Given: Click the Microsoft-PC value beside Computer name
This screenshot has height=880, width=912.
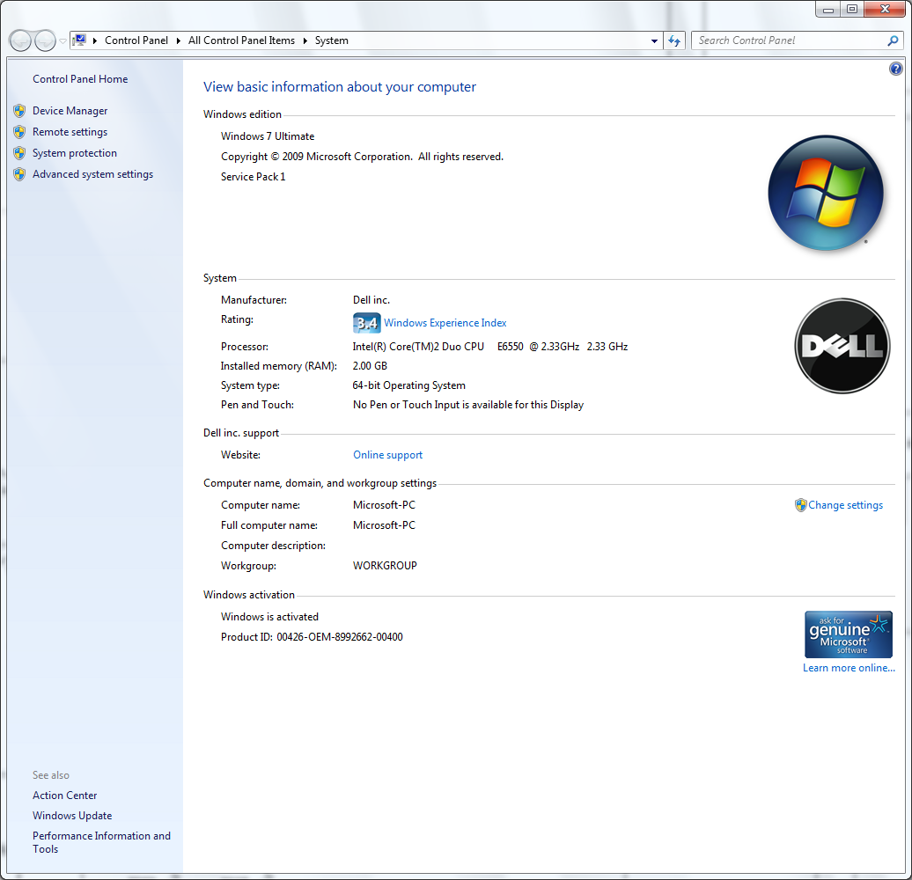Looking at the screenshot, I should [x=384, y=505].
